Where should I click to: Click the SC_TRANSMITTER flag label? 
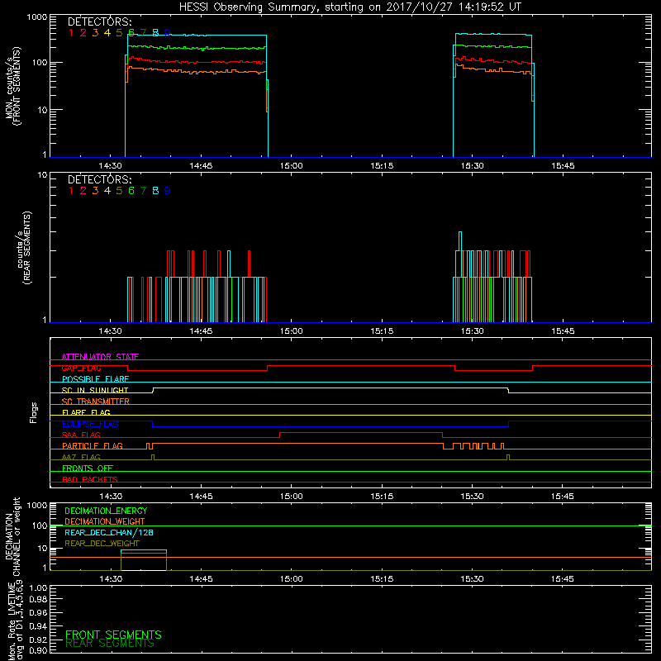click(x=96, y=402)
